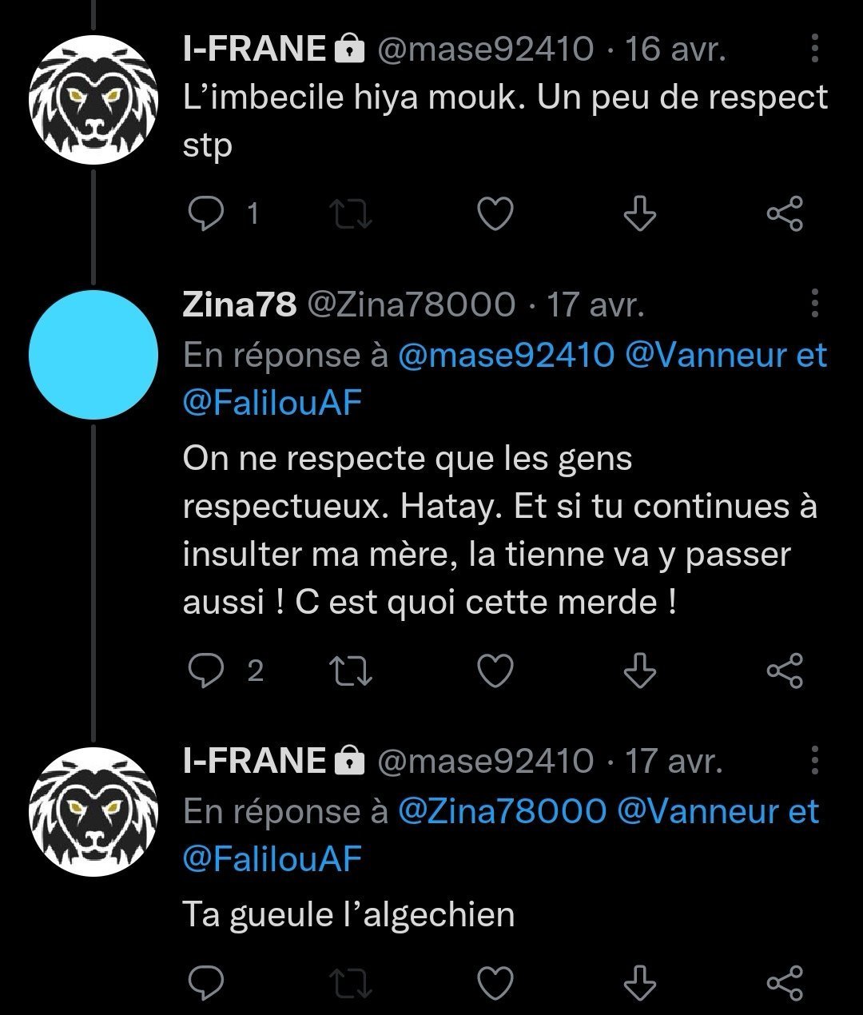Image resolution: width=863 pixels, height=1015 pixels.
Task: Open the @FalilouAF mention in Zina78's reply
Action: click(x=272, y=404)
